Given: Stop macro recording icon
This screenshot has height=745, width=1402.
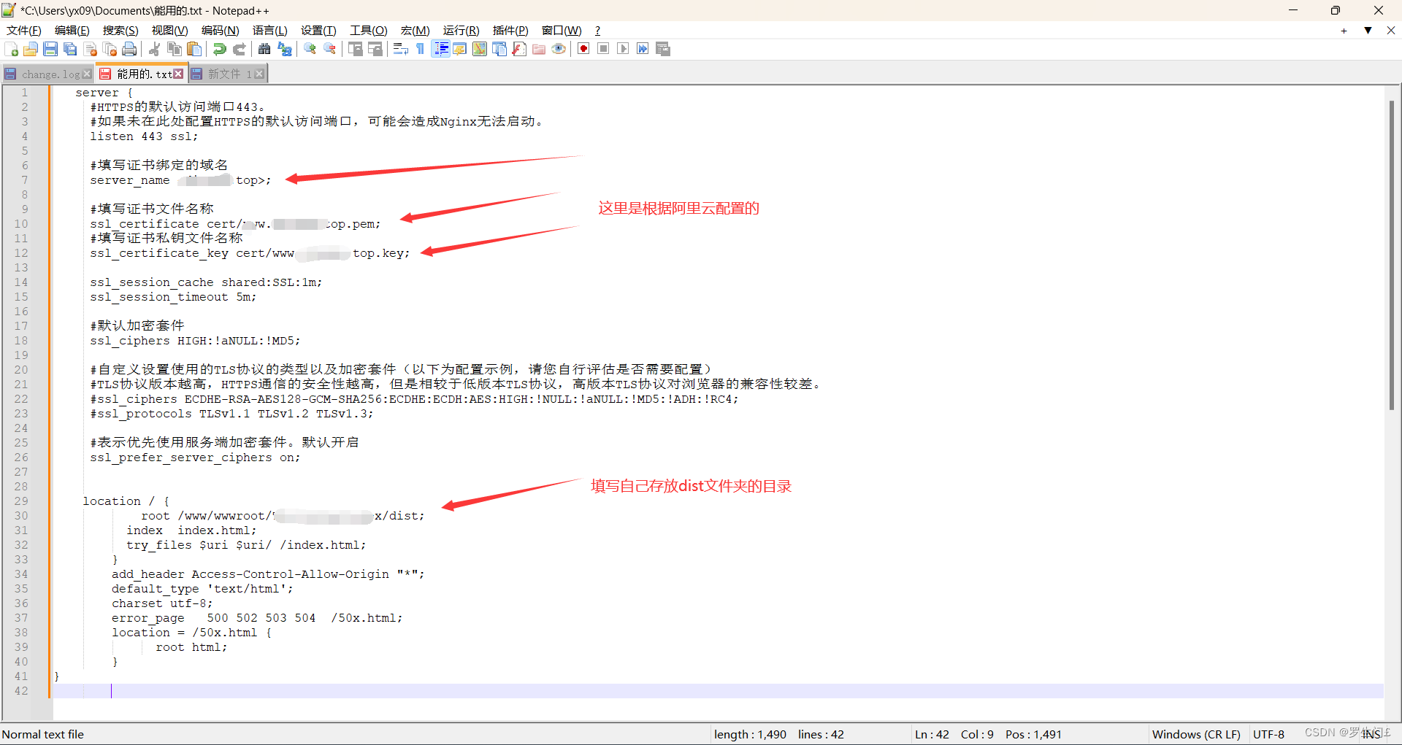Looking at the screenshot, I should (603, 49).
